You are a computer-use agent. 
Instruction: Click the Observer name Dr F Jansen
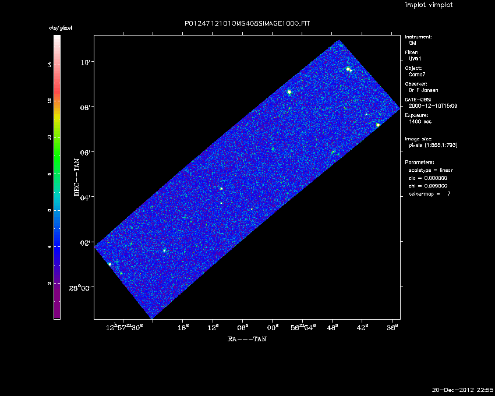[x=423, y=90]
